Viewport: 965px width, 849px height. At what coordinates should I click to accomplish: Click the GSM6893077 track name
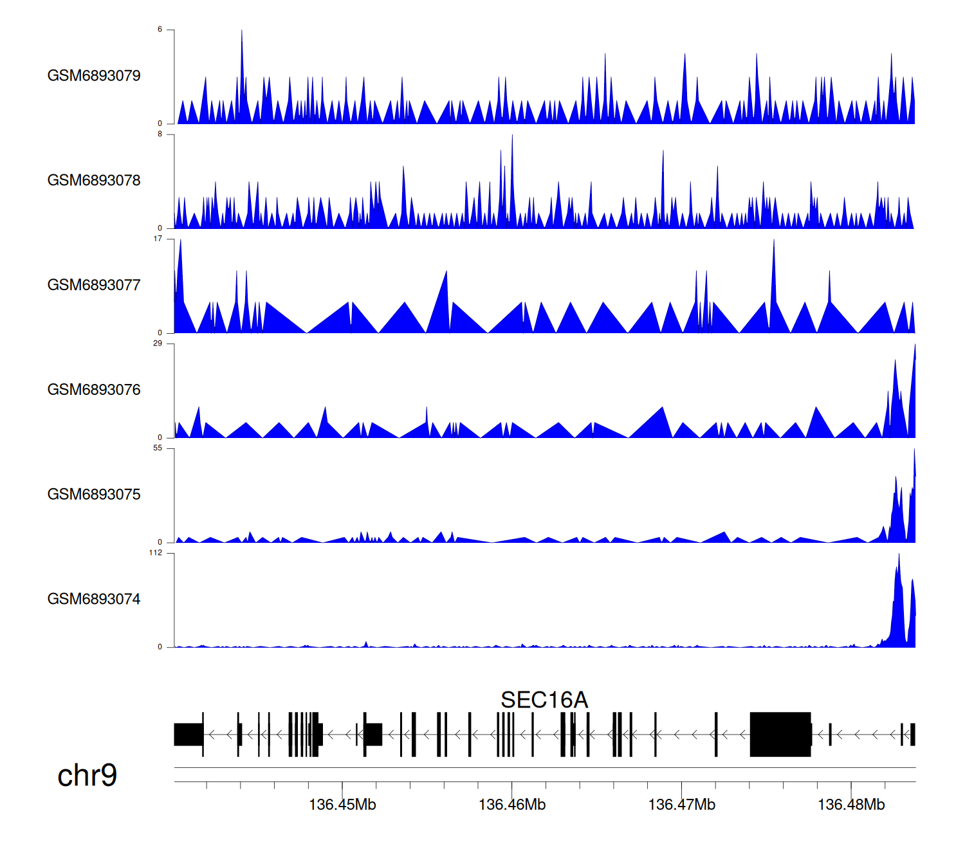click(94, 286)
